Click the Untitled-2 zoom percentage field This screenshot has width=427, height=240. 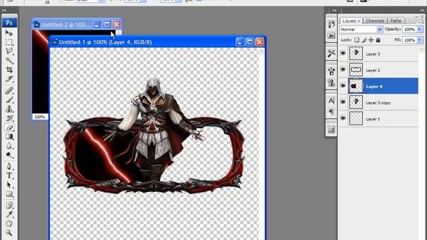point(40,117)
